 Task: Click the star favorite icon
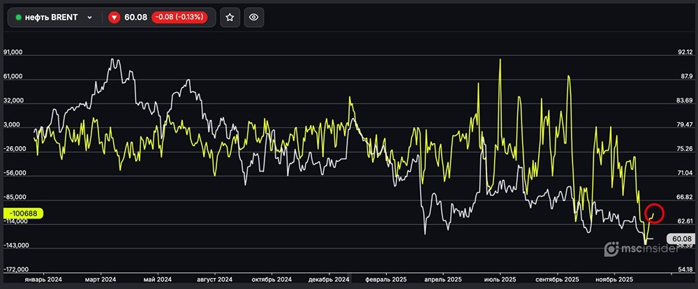point(231,17)
